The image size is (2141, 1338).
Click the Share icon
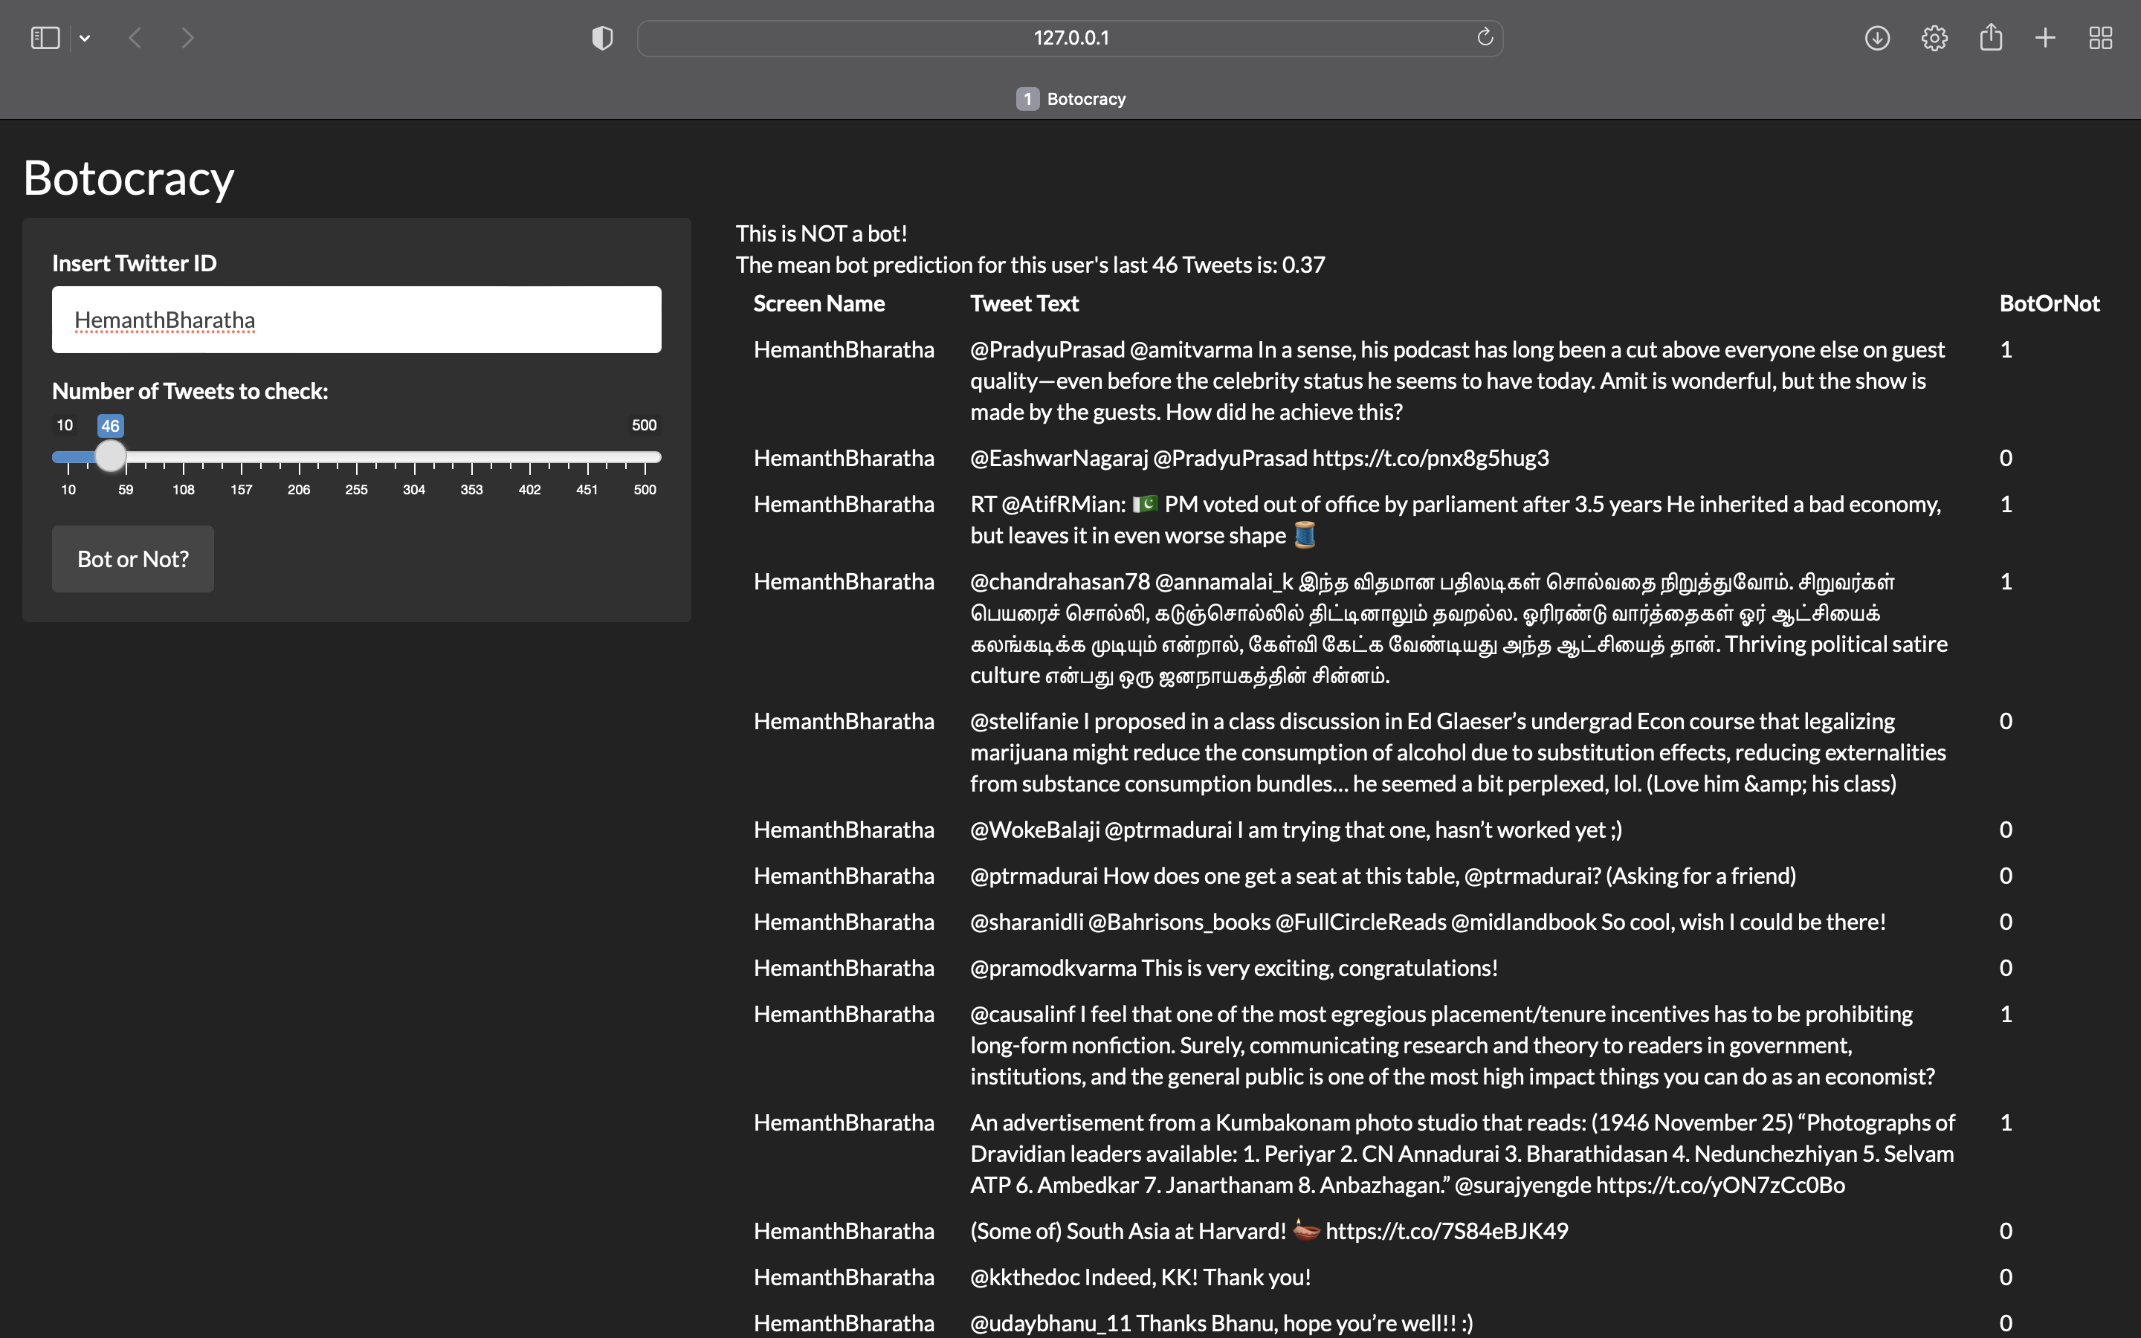click(1991, 38)
